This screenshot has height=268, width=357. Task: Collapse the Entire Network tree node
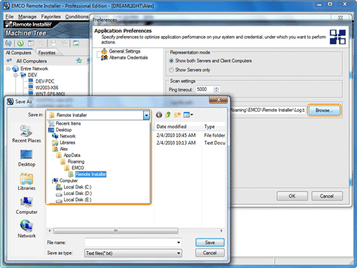(8, 68)
